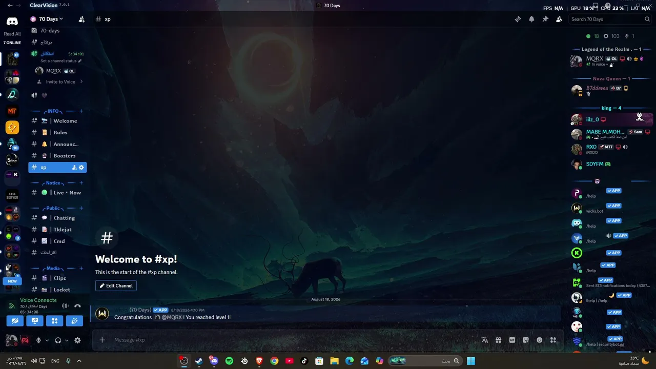The image size is (656, 369).
Task: Open the Windows Start button
Action: tap(471, 361)
